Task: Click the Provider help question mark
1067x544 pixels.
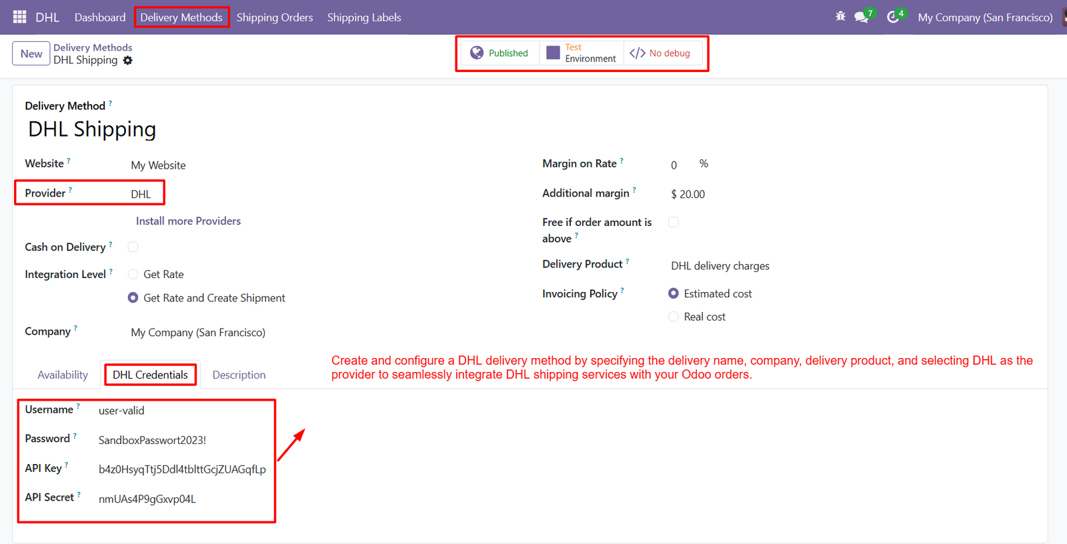Action: tap(70, 190)
